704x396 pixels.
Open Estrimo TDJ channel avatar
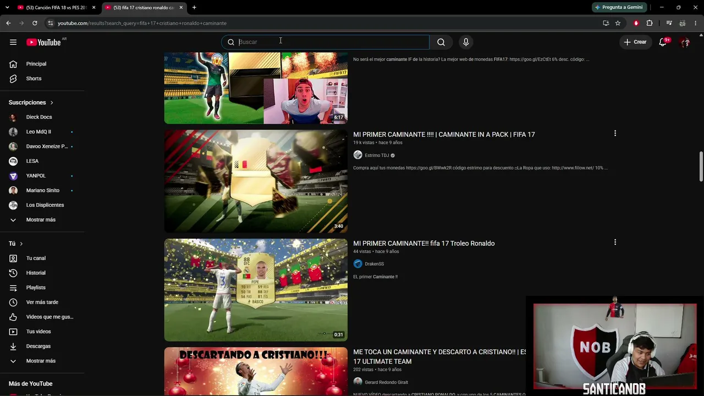pos(358,155)
